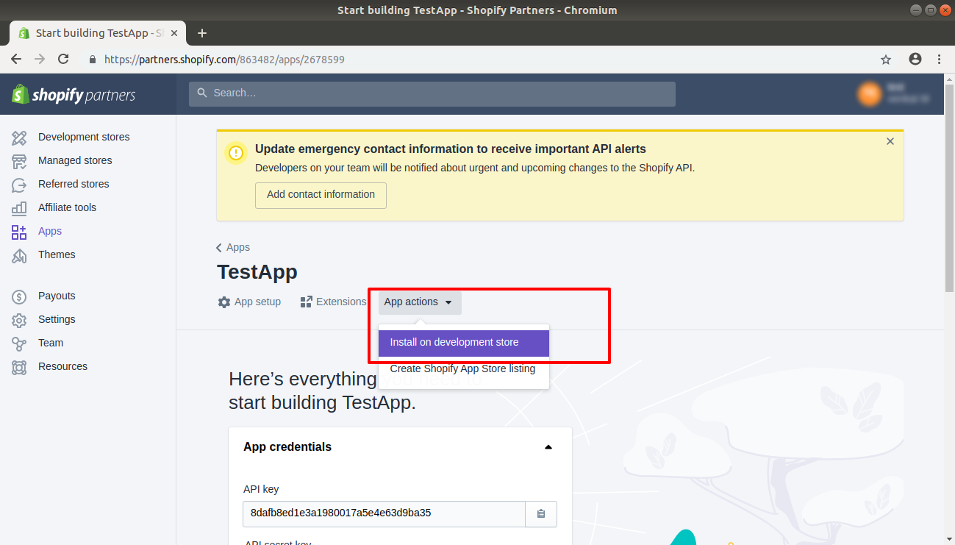Open Affiliate tools link
The image size is (955, 545).
tap(67, 208)
